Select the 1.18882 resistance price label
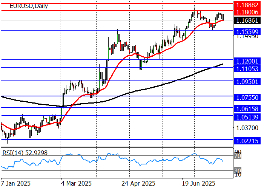This screenshot has width=264, height=189. (x=247, y=5)
